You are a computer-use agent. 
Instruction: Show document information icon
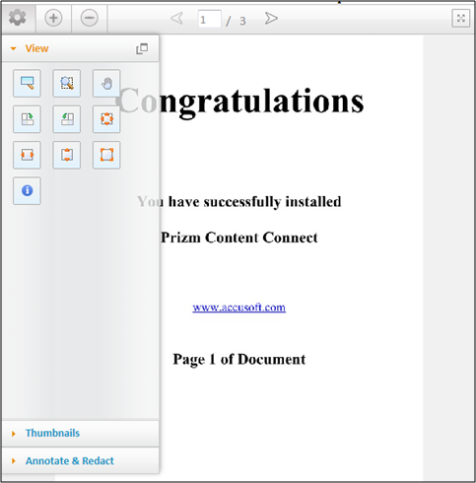[x=27, y=190]
